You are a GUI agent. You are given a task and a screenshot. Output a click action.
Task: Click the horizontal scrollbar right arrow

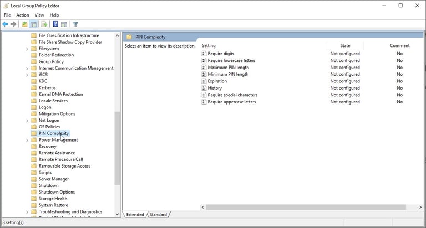click(x=420, y=207)
